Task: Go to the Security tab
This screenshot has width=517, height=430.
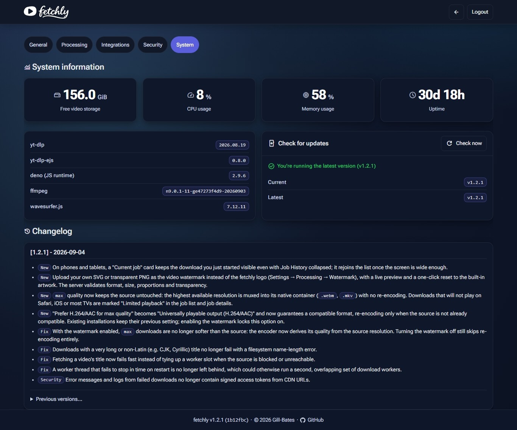Action: point(153,45)
